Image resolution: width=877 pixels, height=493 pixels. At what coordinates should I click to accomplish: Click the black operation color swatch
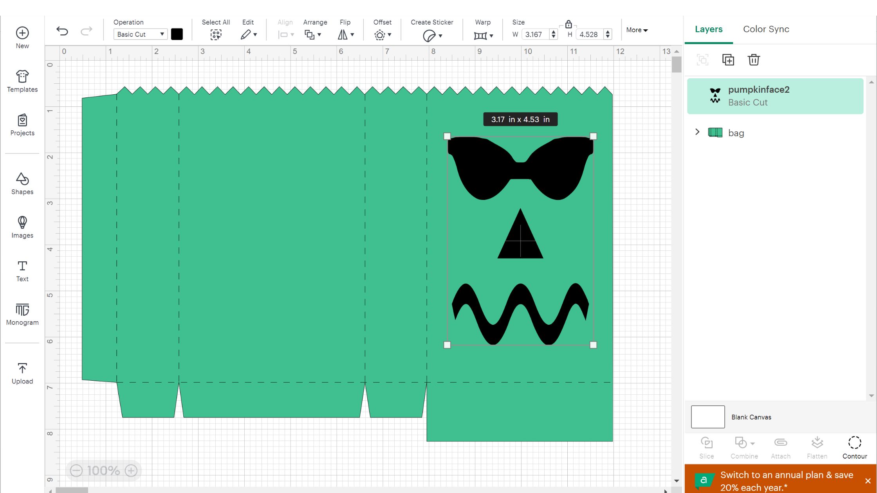pos(177,34)
